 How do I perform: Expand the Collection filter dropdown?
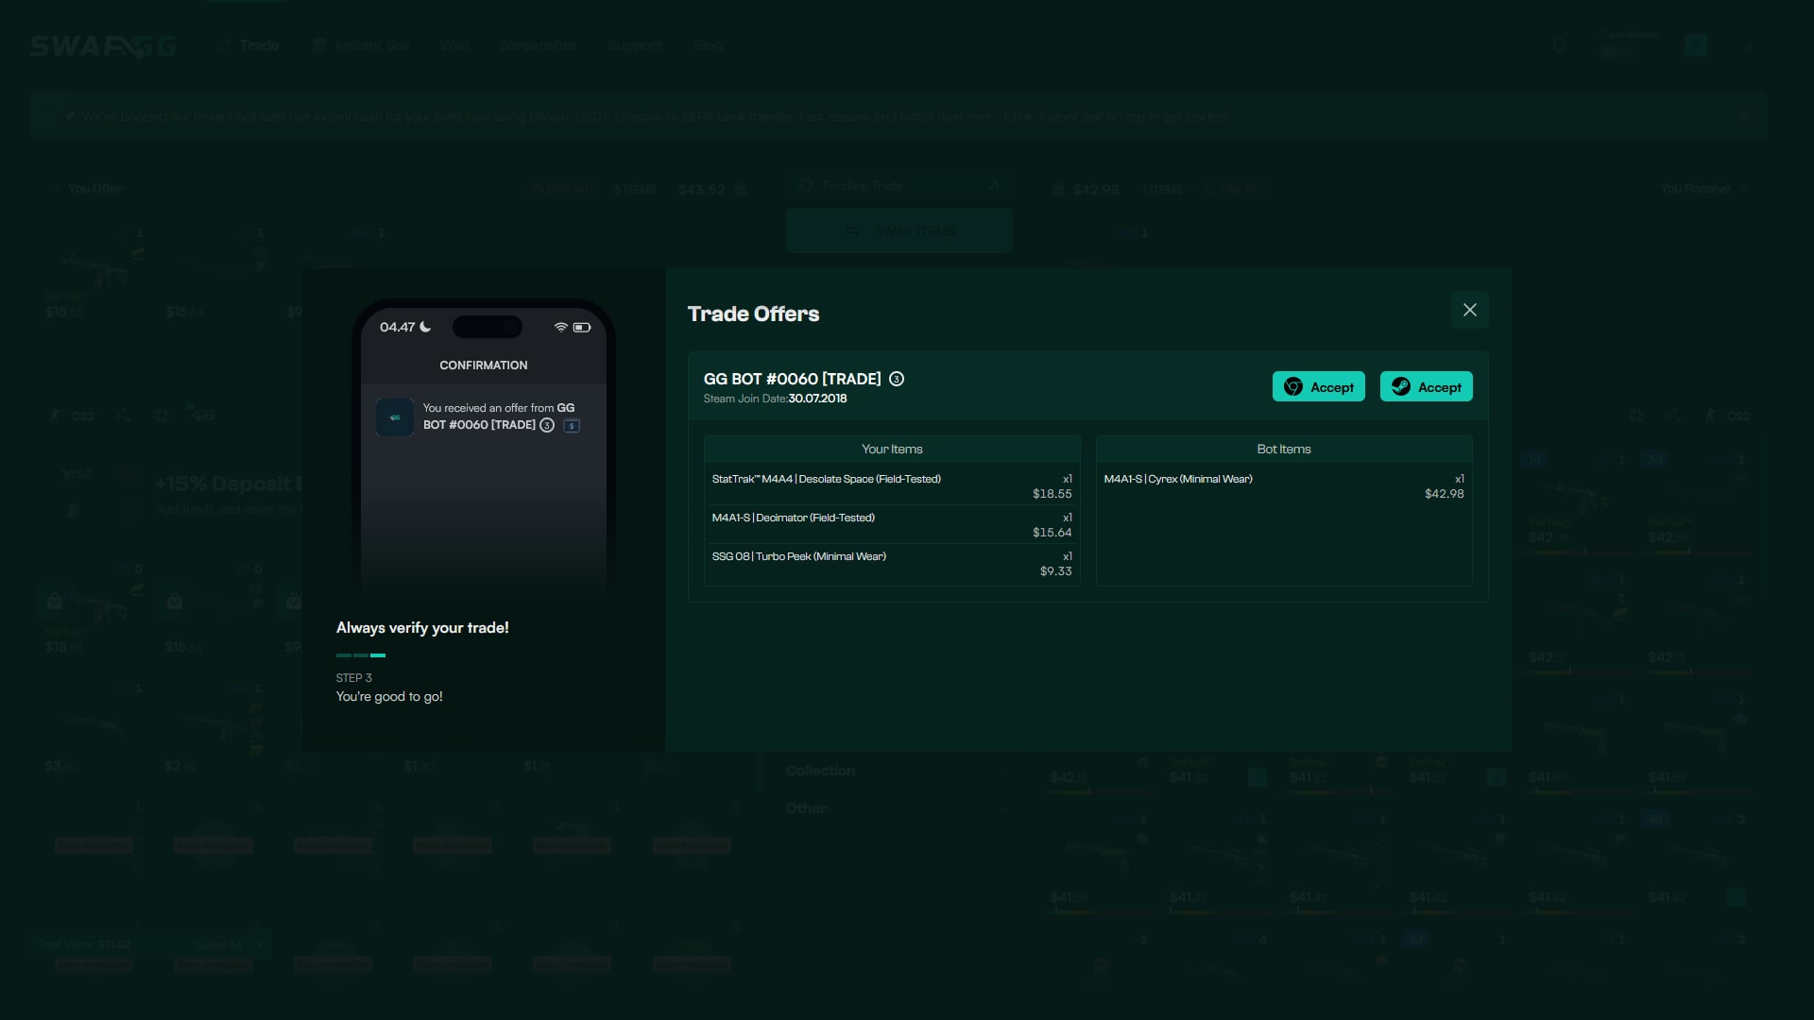(x=1004, y=770)
